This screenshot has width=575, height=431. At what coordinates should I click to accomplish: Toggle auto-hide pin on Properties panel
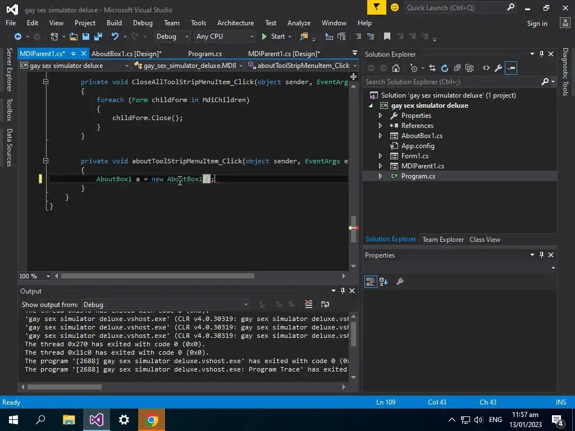542,255
